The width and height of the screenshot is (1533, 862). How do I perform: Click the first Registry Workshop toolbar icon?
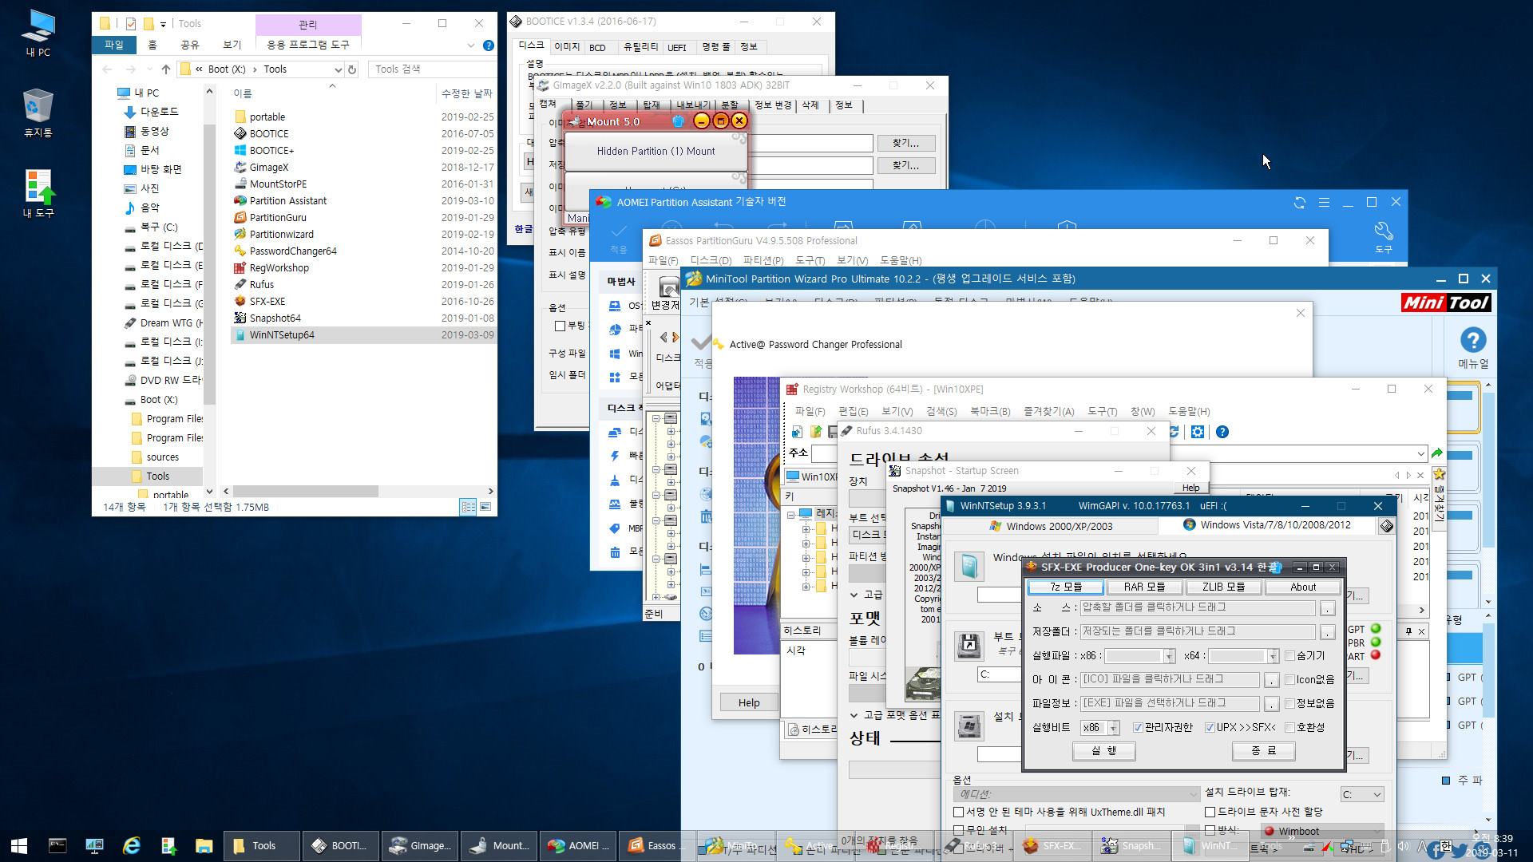coord(797,432)
